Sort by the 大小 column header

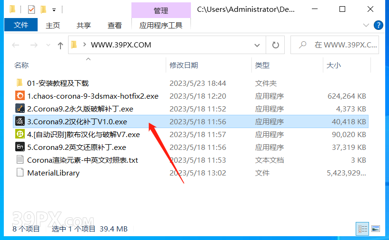pos(333,65)
